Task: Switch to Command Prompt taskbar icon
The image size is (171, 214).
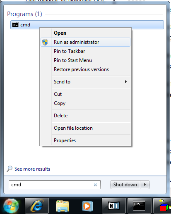Action: [140, 206]
